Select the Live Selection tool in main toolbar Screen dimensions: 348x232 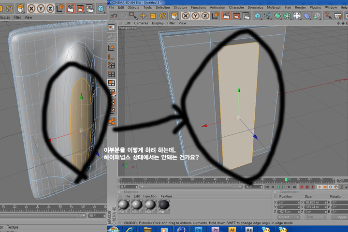[x=133, y=16]
